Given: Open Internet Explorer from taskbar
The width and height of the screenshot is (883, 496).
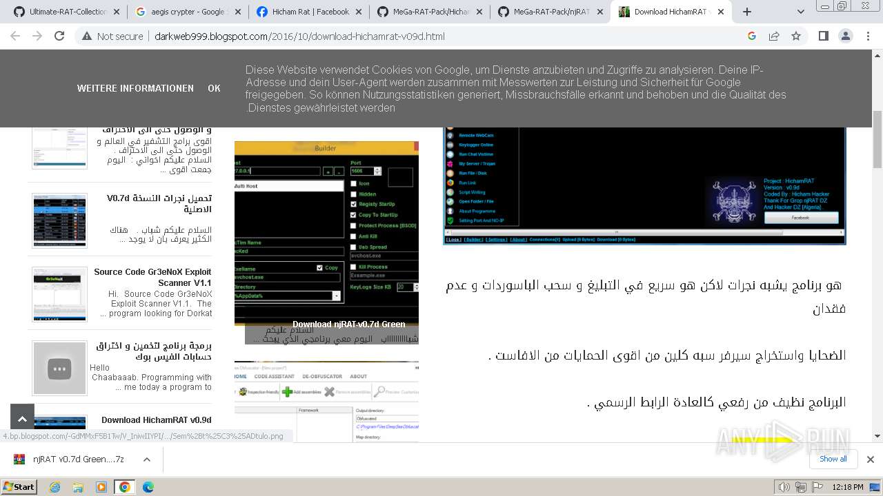Looking at the screenshot, I should click(x=55, y=487).
